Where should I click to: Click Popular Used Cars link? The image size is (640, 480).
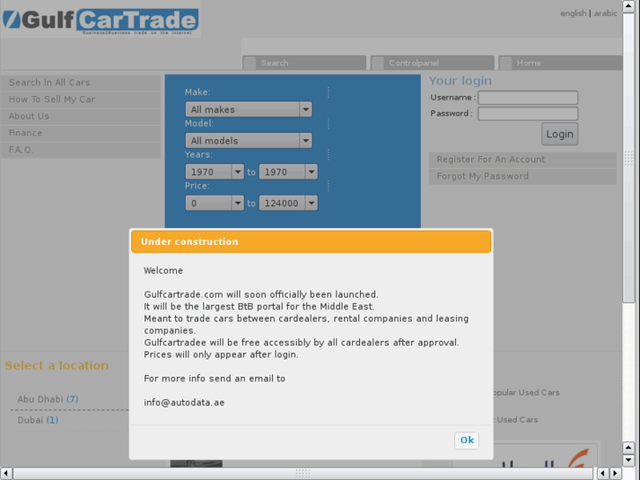(526, 393)
